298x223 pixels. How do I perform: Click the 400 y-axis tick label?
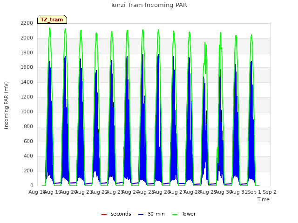pos(28,156)
